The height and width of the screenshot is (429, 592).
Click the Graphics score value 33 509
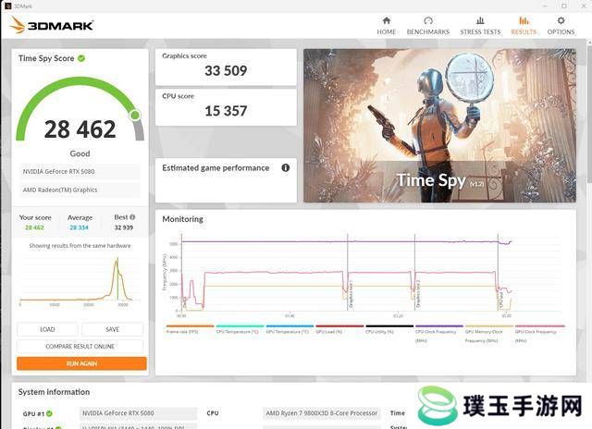[226, 70]
